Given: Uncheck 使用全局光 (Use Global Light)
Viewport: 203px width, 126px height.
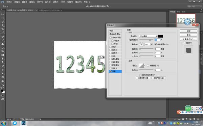Looking at the screenshot, I should coord(156,44).
